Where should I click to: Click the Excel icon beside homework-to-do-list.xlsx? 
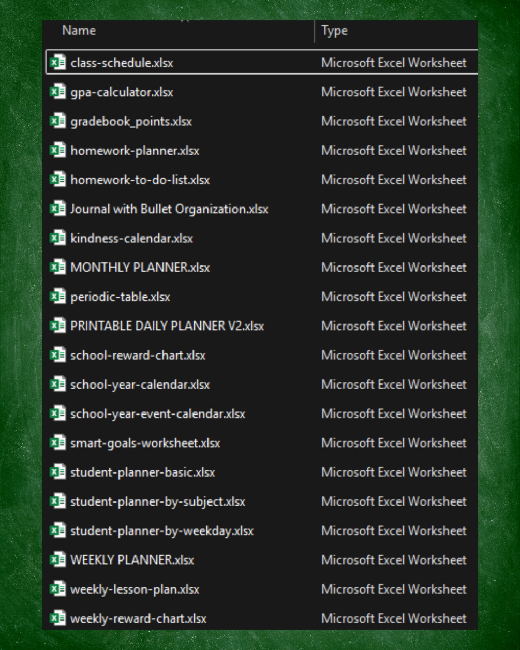57,180
